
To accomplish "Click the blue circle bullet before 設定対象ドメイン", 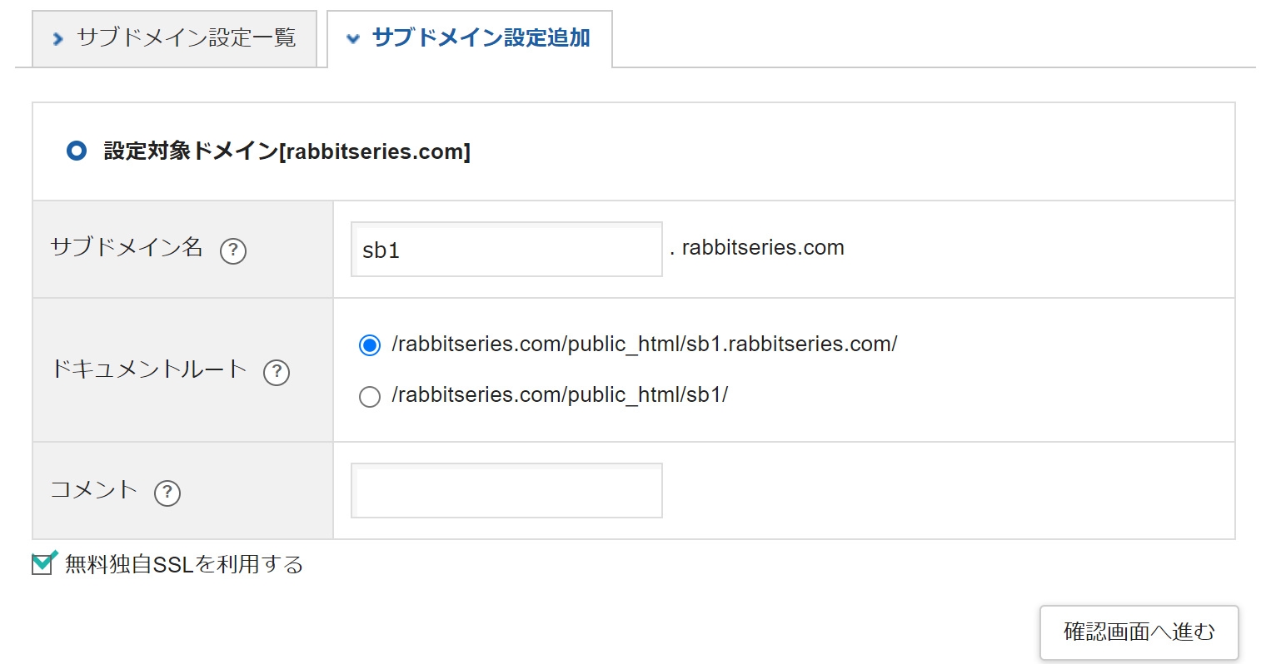I will coord(77,151).
